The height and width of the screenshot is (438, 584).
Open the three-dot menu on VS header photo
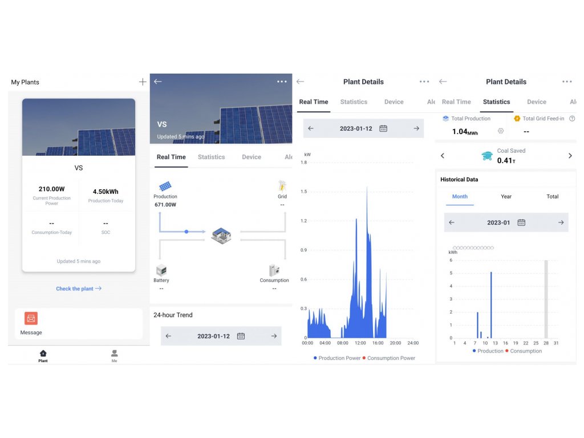pos(282,82)
